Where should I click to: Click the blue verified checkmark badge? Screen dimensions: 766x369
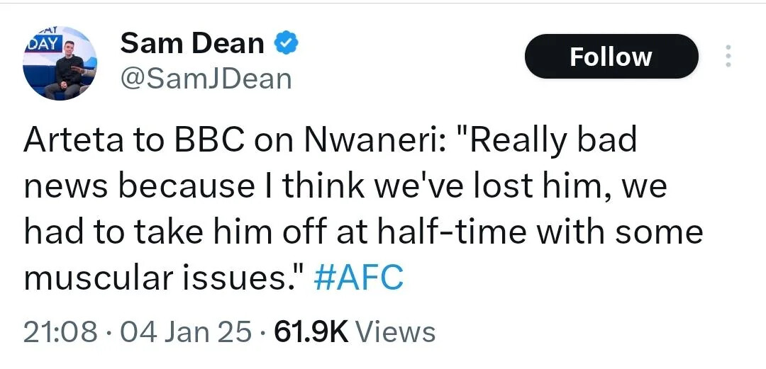[x=285, y=44]
